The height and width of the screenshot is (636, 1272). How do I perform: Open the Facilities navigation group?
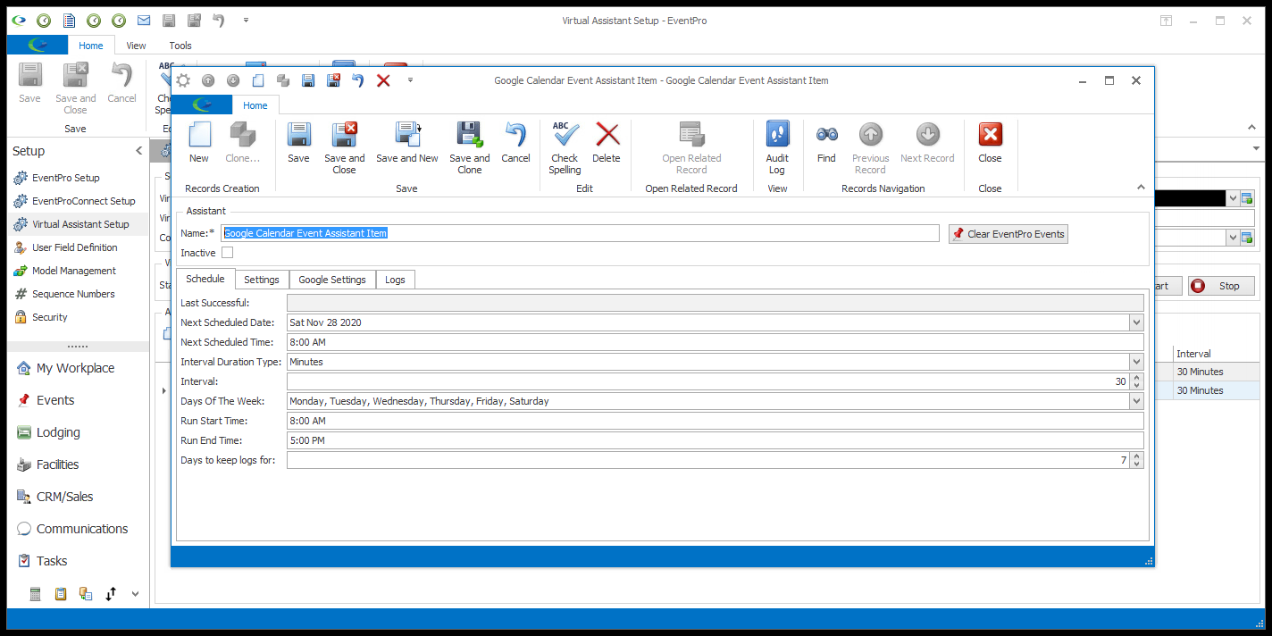pyautogui.click(x=57, y=464)
